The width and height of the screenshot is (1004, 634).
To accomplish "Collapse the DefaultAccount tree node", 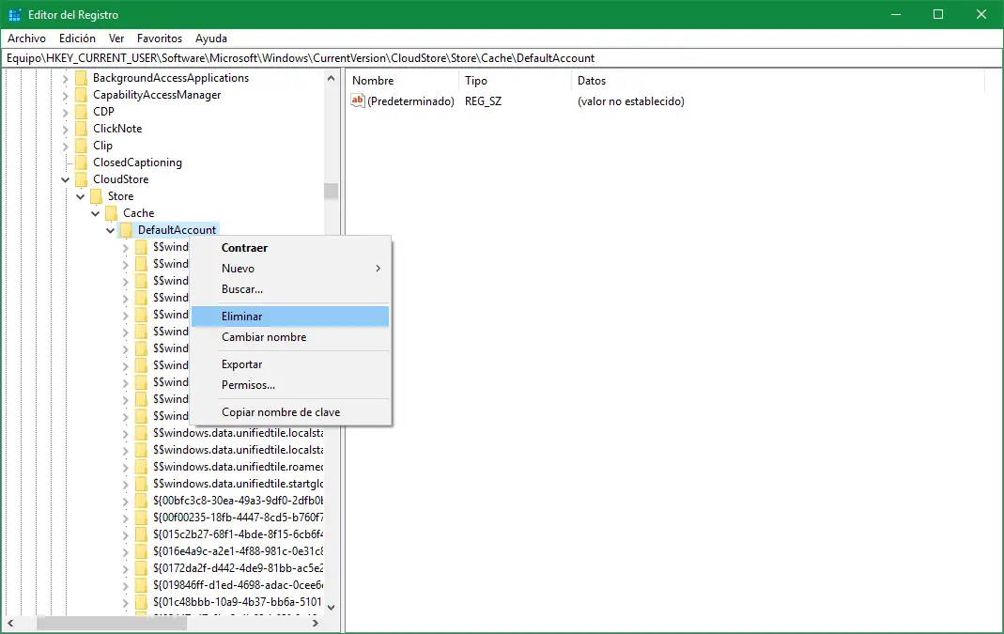I will coord(110,230).
